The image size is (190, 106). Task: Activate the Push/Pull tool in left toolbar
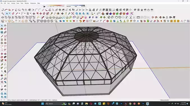point(5,54)
